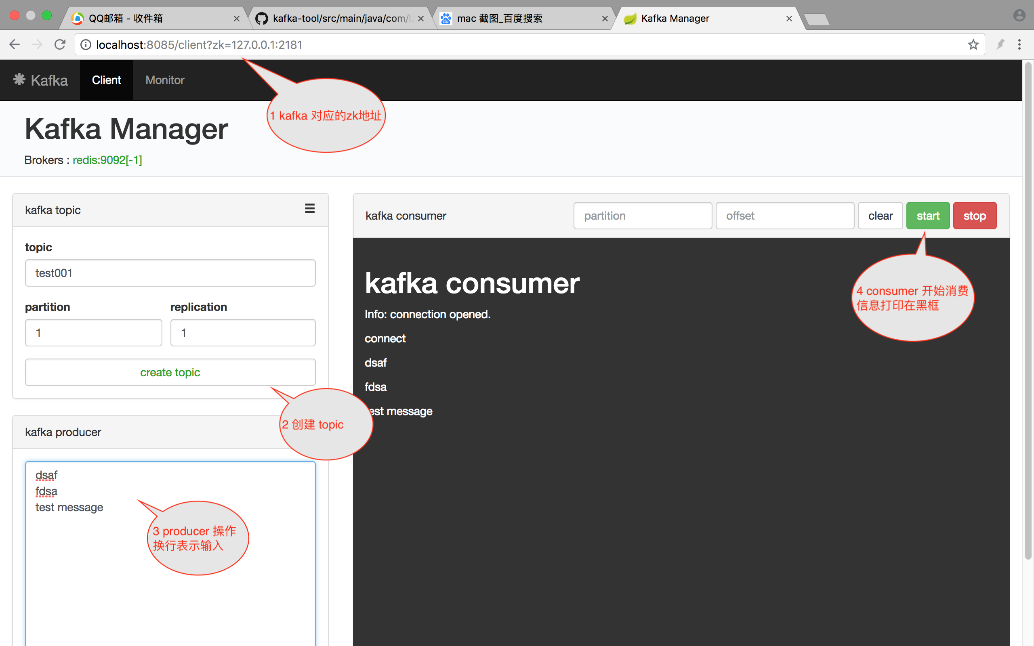Close the mac 截图 Baidu search tab

(605, 19)
